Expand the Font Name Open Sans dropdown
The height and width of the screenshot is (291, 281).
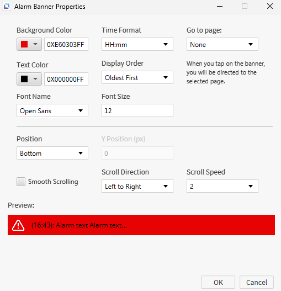(x=52, y=110)
